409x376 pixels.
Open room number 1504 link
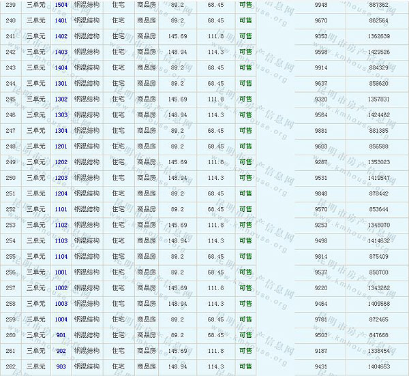[61, 5]
